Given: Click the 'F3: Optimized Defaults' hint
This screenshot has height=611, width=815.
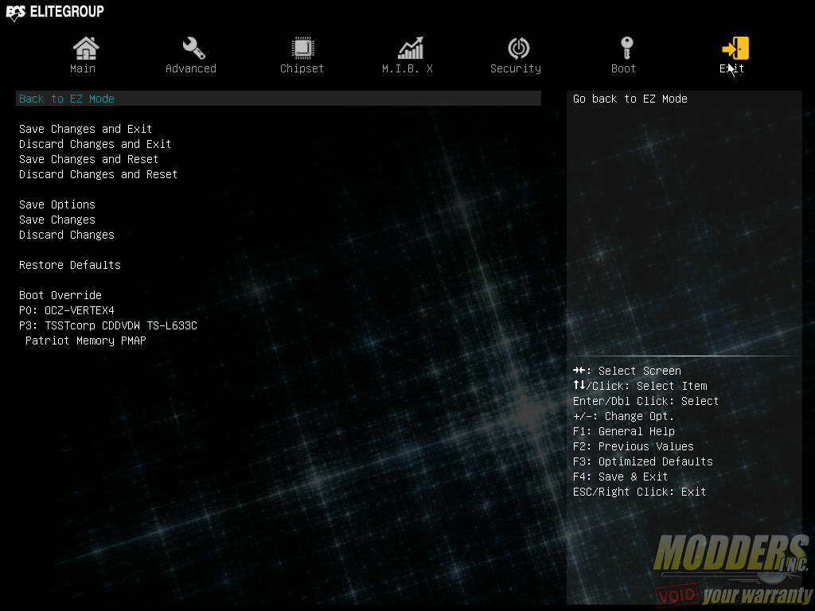Looking at the screenshot, I should pos(642,462).
